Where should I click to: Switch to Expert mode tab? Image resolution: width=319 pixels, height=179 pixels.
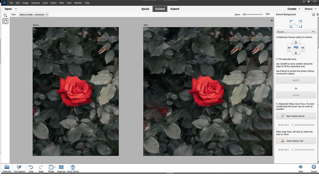tap(175, 9)
